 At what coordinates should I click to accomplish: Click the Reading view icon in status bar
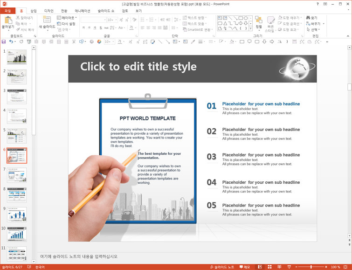[x=279, y=267]
